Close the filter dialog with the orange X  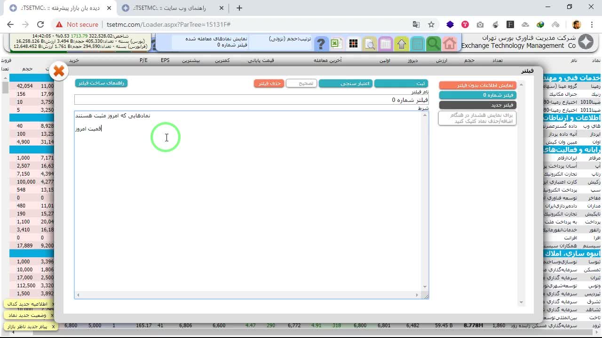pyautogui.click(x=59, y=71)
